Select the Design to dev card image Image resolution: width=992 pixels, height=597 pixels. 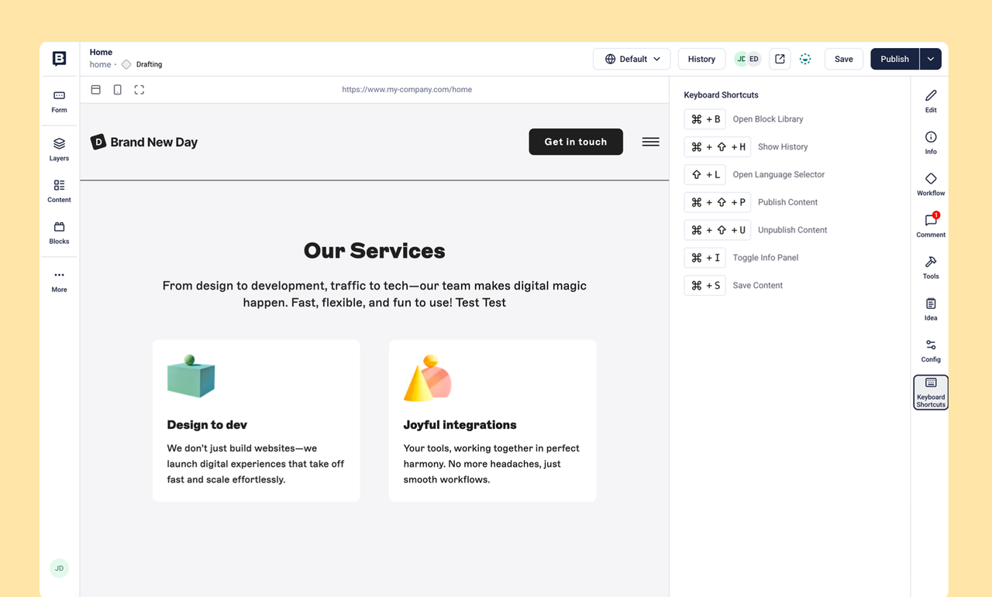point(191,376)
